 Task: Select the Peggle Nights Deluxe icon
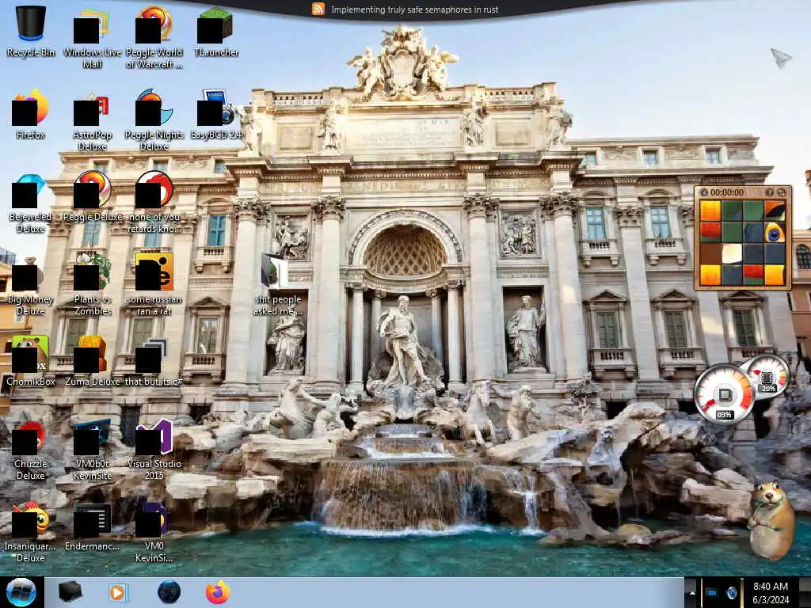154,120
